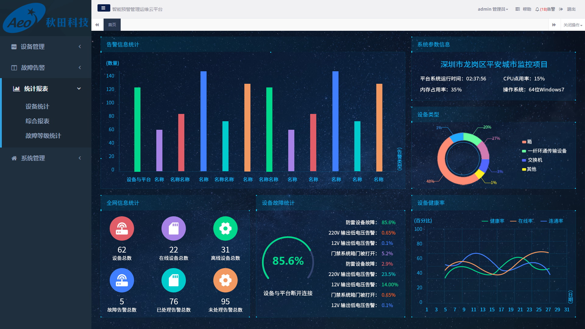The height and width of the screenshot is (329, 585).
Task: Expand the 系统管理 menu chevron
Action: click(x=80, y=158)
